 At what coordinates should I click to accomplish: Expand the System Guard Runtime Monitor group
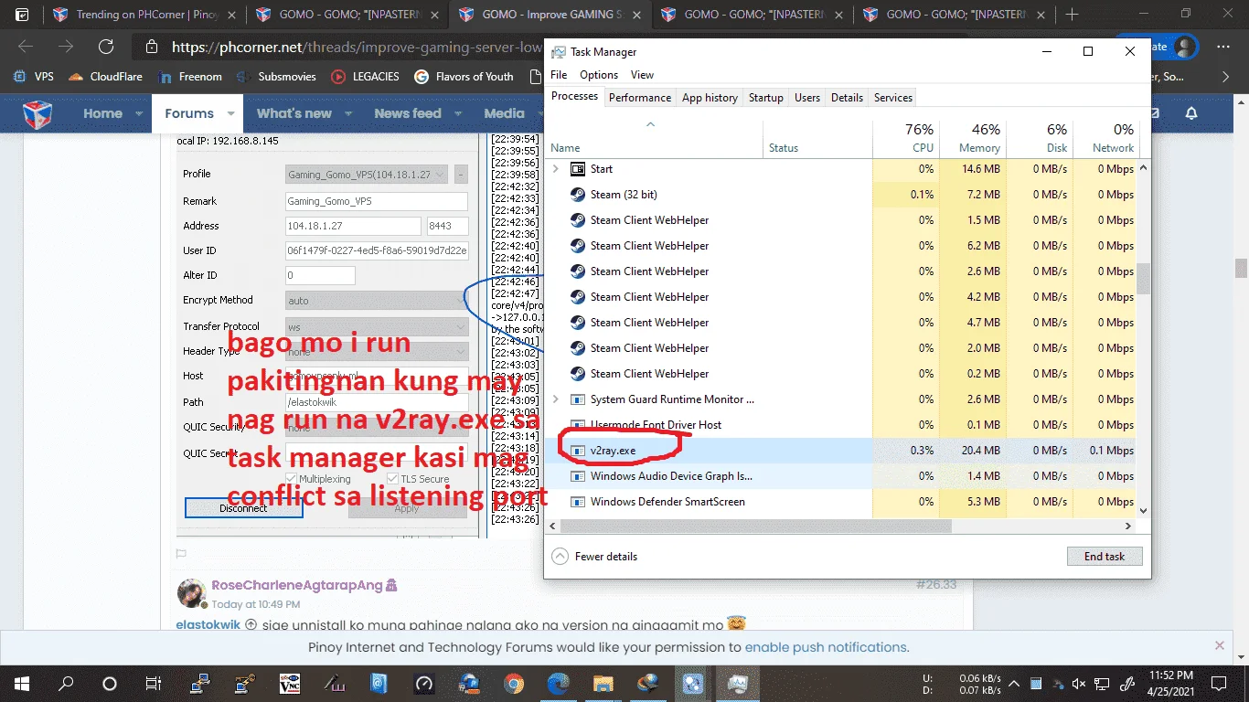[555, 399]
